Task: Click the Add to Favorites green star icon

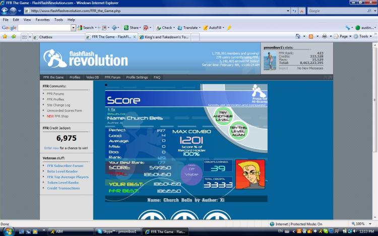Action: pos(14,37)
